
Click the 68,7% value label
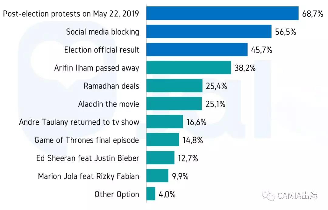(313, 14)
